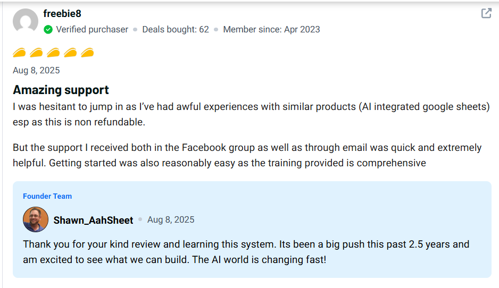The width and height of the screenshot is (499, 288).
Task: Click the green verified checkmark badge
Action: [48, 30]
